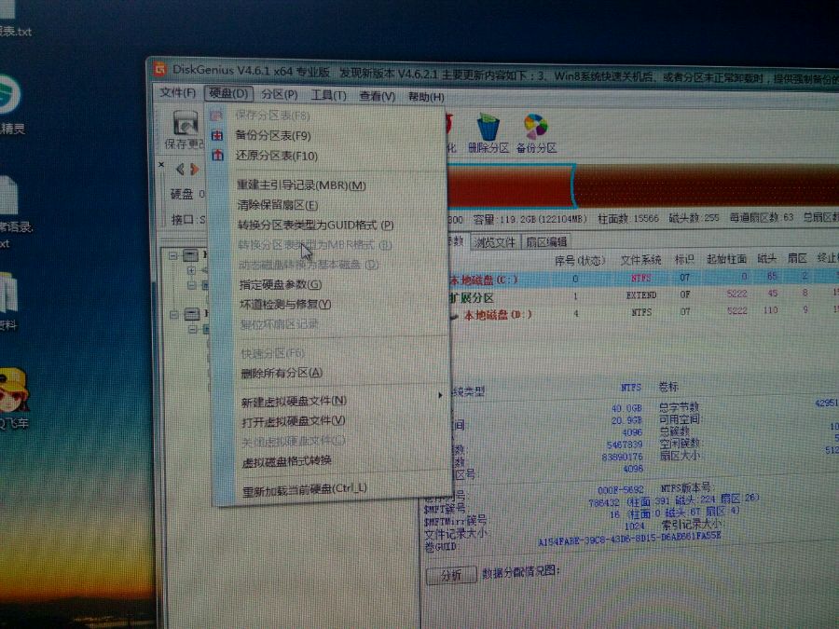Select 清除保留扇区(E) entry
This screenshot has width=839, height=629.
point(278,205)
